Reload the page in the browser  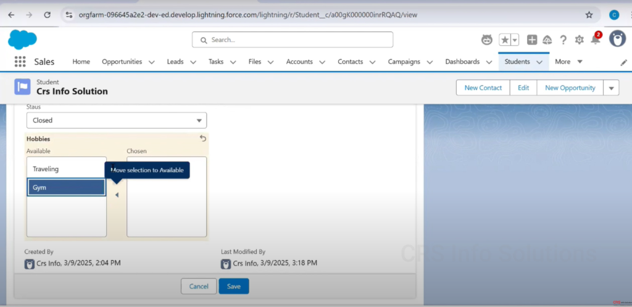(x=48, y=15)
